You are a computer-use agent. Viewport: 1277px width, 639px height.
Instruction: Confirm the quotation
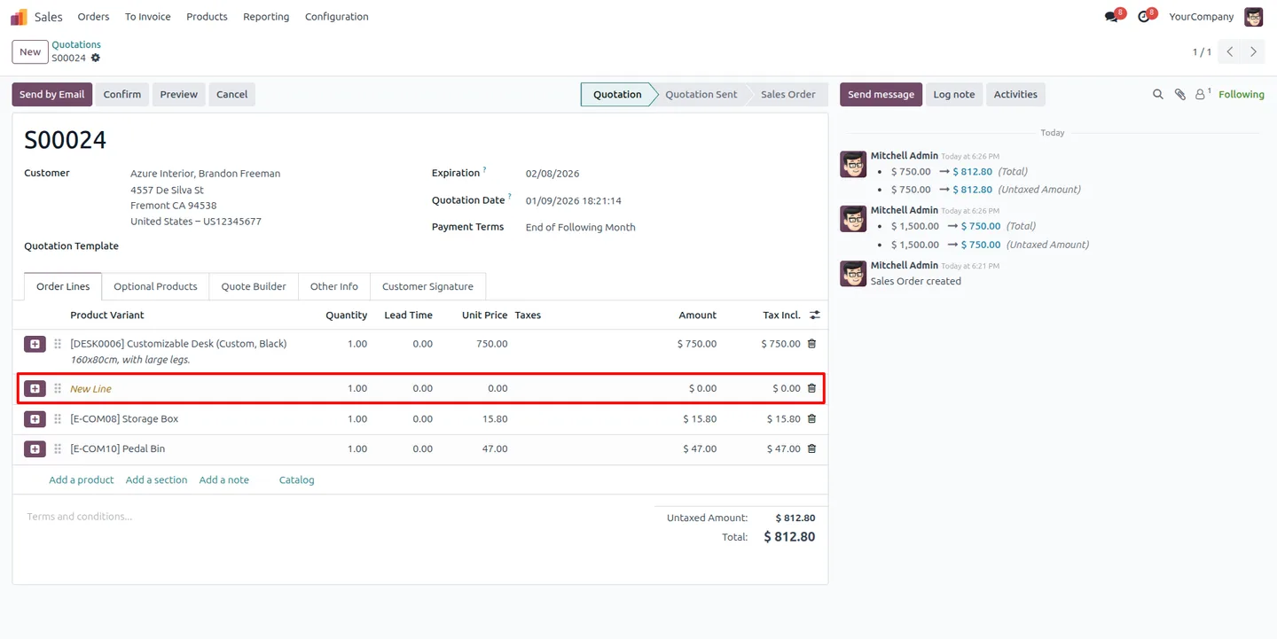pyautogui.click(x=122, y=94)
